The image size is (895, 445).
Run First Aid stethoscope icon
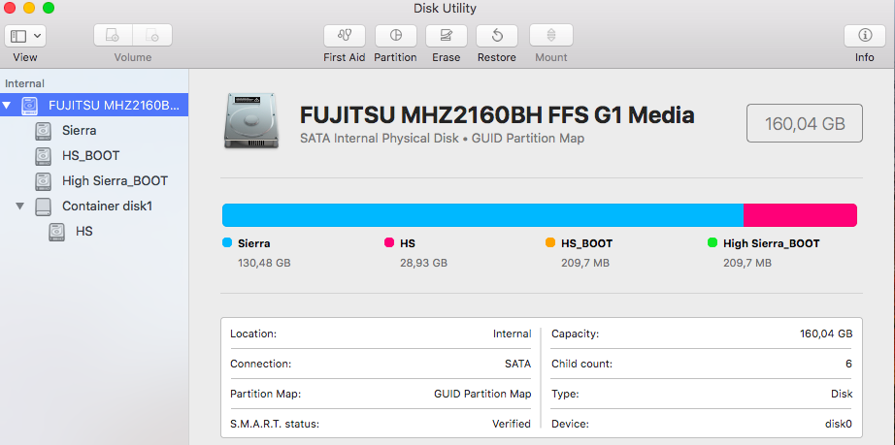345,36
